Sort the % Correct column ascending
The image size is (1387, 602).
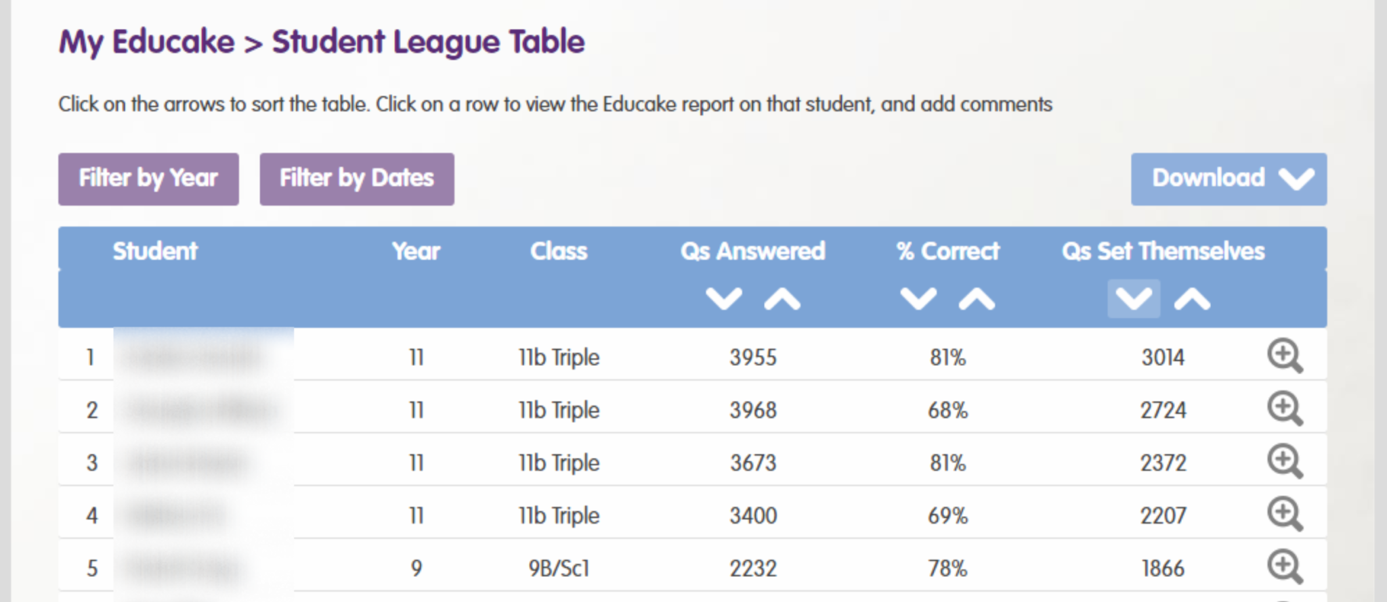(975, 298)
